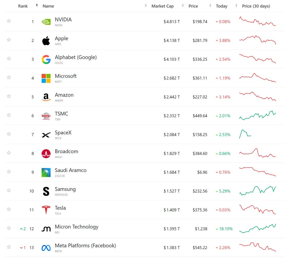Sort by Rank using its arrows
The width and height of the screenshot is (285, 258).
(37, 6)
